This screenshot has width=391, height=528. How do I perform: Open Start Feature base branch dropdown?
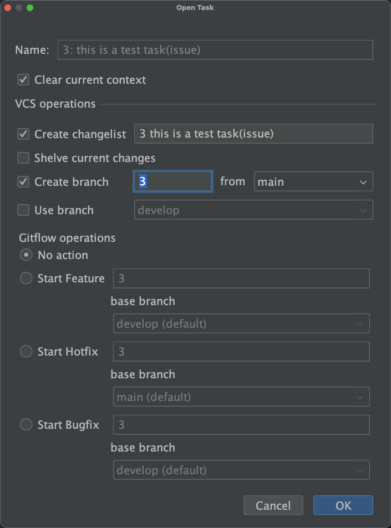[x=241, y=324]
